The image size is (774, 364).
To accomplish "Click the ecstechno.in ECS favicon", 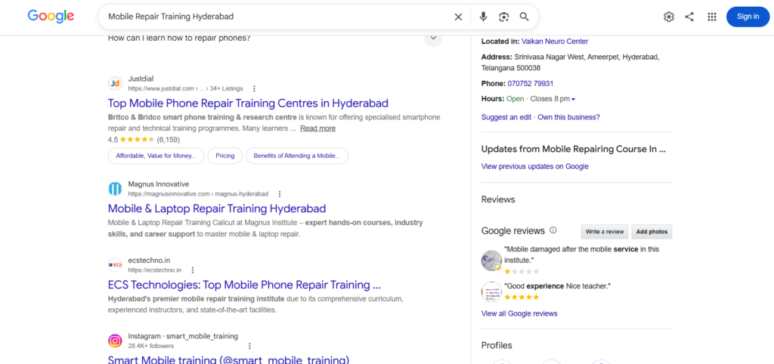I will tap(115, 265).
